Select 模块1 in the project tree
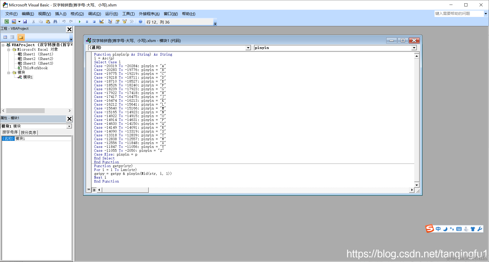489x262 pixels. (28, 77)
